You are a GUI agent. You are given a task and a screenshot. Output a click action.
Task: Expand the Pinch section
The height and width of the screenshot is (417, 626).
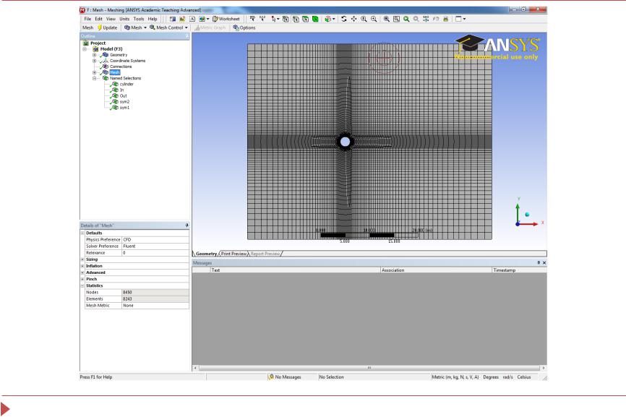click(82, 279)
